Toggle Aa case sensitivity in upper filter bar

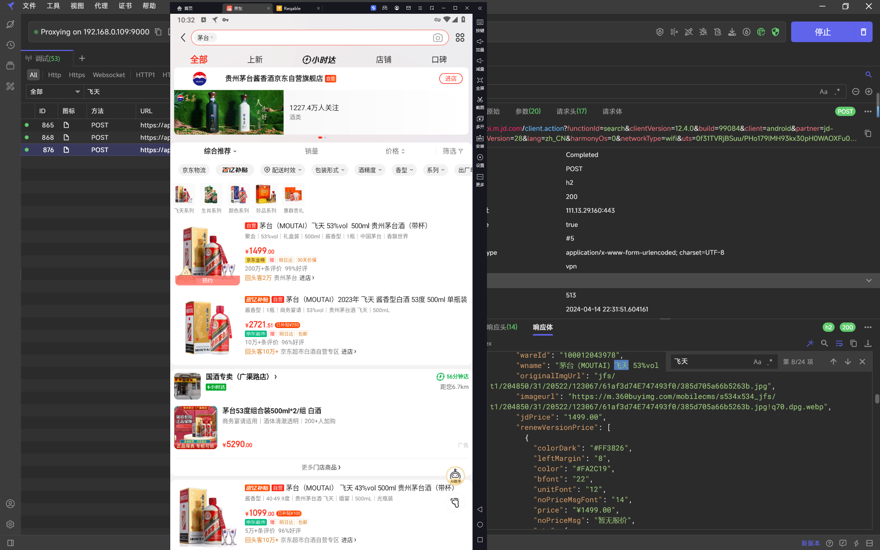pyautogui.click(x=823, y=92)
